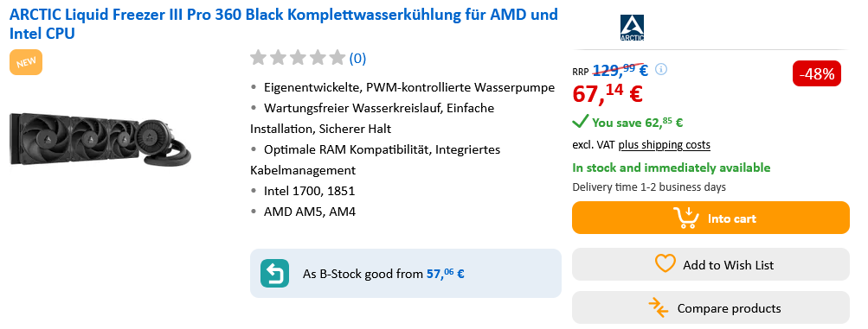Viewport: 868px width, 329px height.
Task: Open the B-Stock offer banner
Action: [406, 273]
